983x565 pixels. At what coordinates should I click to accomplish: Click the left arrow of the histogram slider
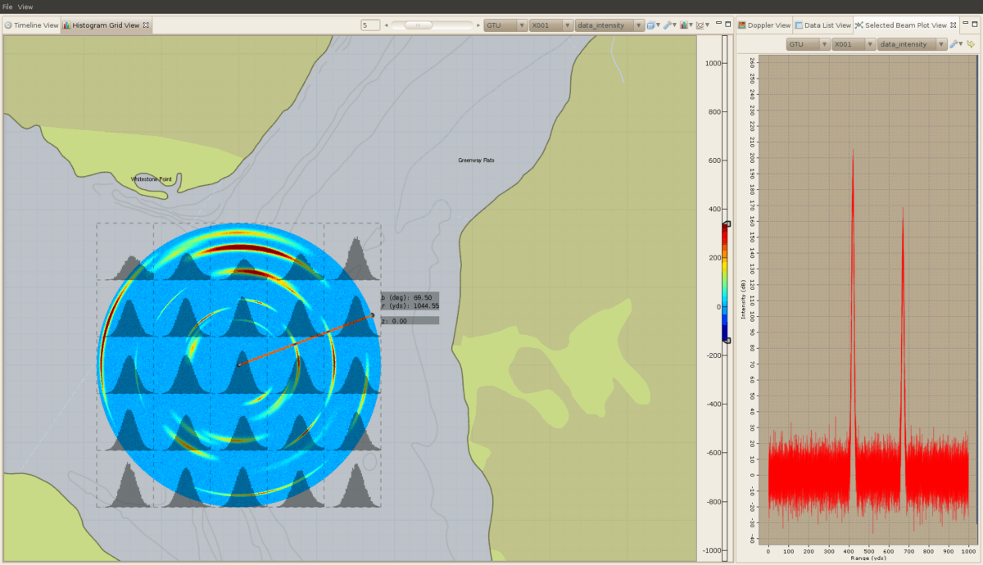click(x=386, y=25)
